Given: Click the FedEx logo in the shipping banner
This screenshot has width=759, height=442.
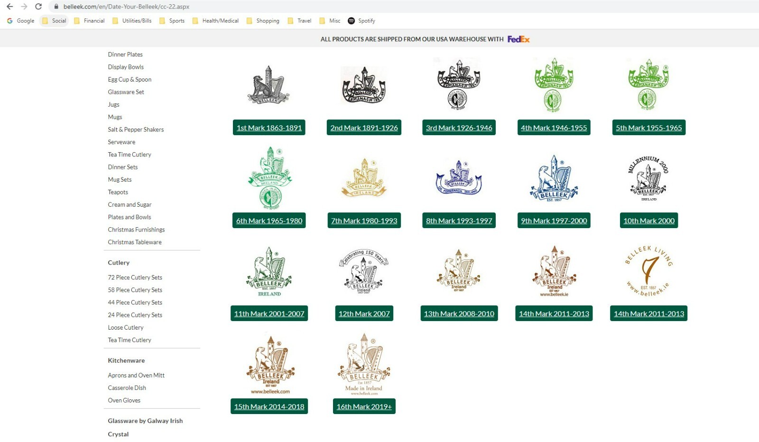Looking at the screenshot, I should tap(518, 39).
